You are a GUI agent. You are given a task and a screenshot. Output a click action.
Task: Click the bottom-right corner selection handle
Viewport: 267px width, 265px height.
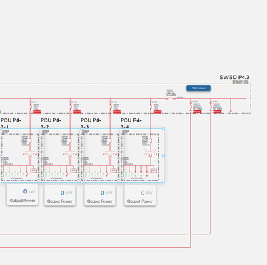pyautogui.click(x=164, y=182)
